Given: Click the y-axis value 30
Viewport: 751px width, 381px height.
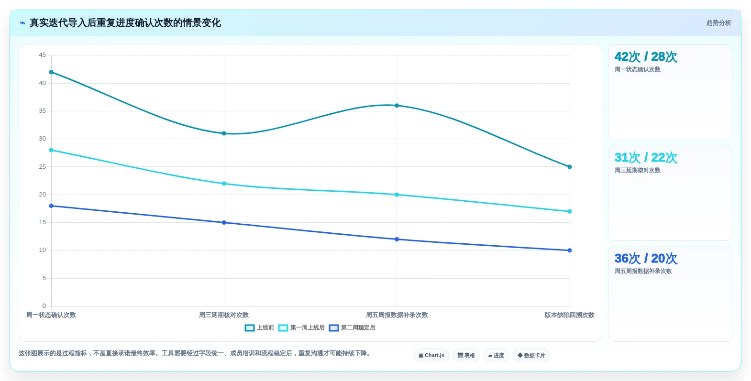Looking at the screenshot, I should click(43, 139).
